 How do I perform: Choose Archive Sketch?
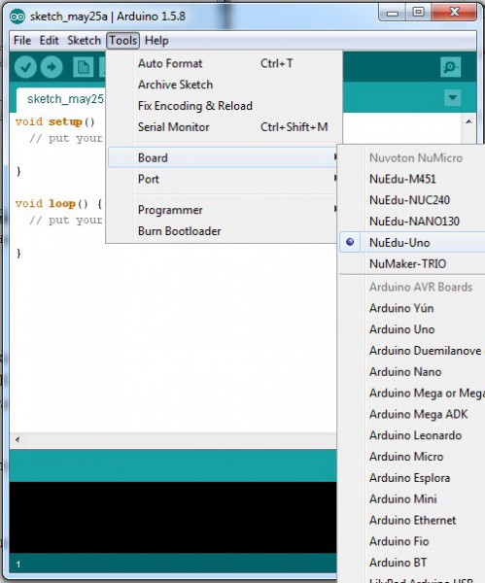point(223,85)
